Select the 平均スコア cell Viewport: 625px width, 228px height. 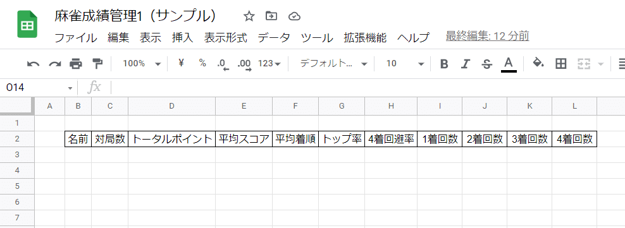[244, 139]
